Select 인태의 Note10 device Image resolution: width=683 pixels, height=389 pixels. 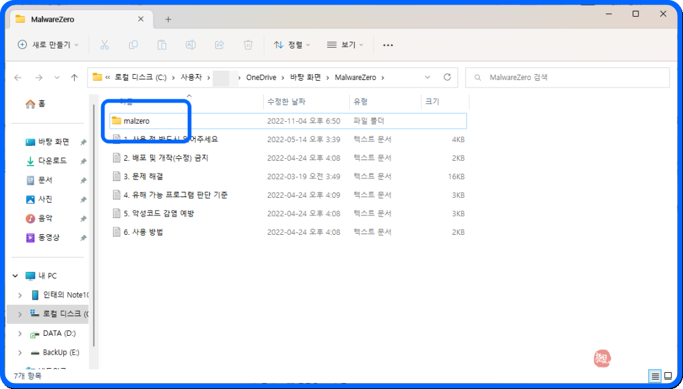click(x=59, y=295)
